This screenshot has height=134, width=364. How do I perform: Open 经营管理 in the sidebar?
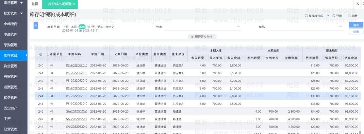click(x=11, y=129)
